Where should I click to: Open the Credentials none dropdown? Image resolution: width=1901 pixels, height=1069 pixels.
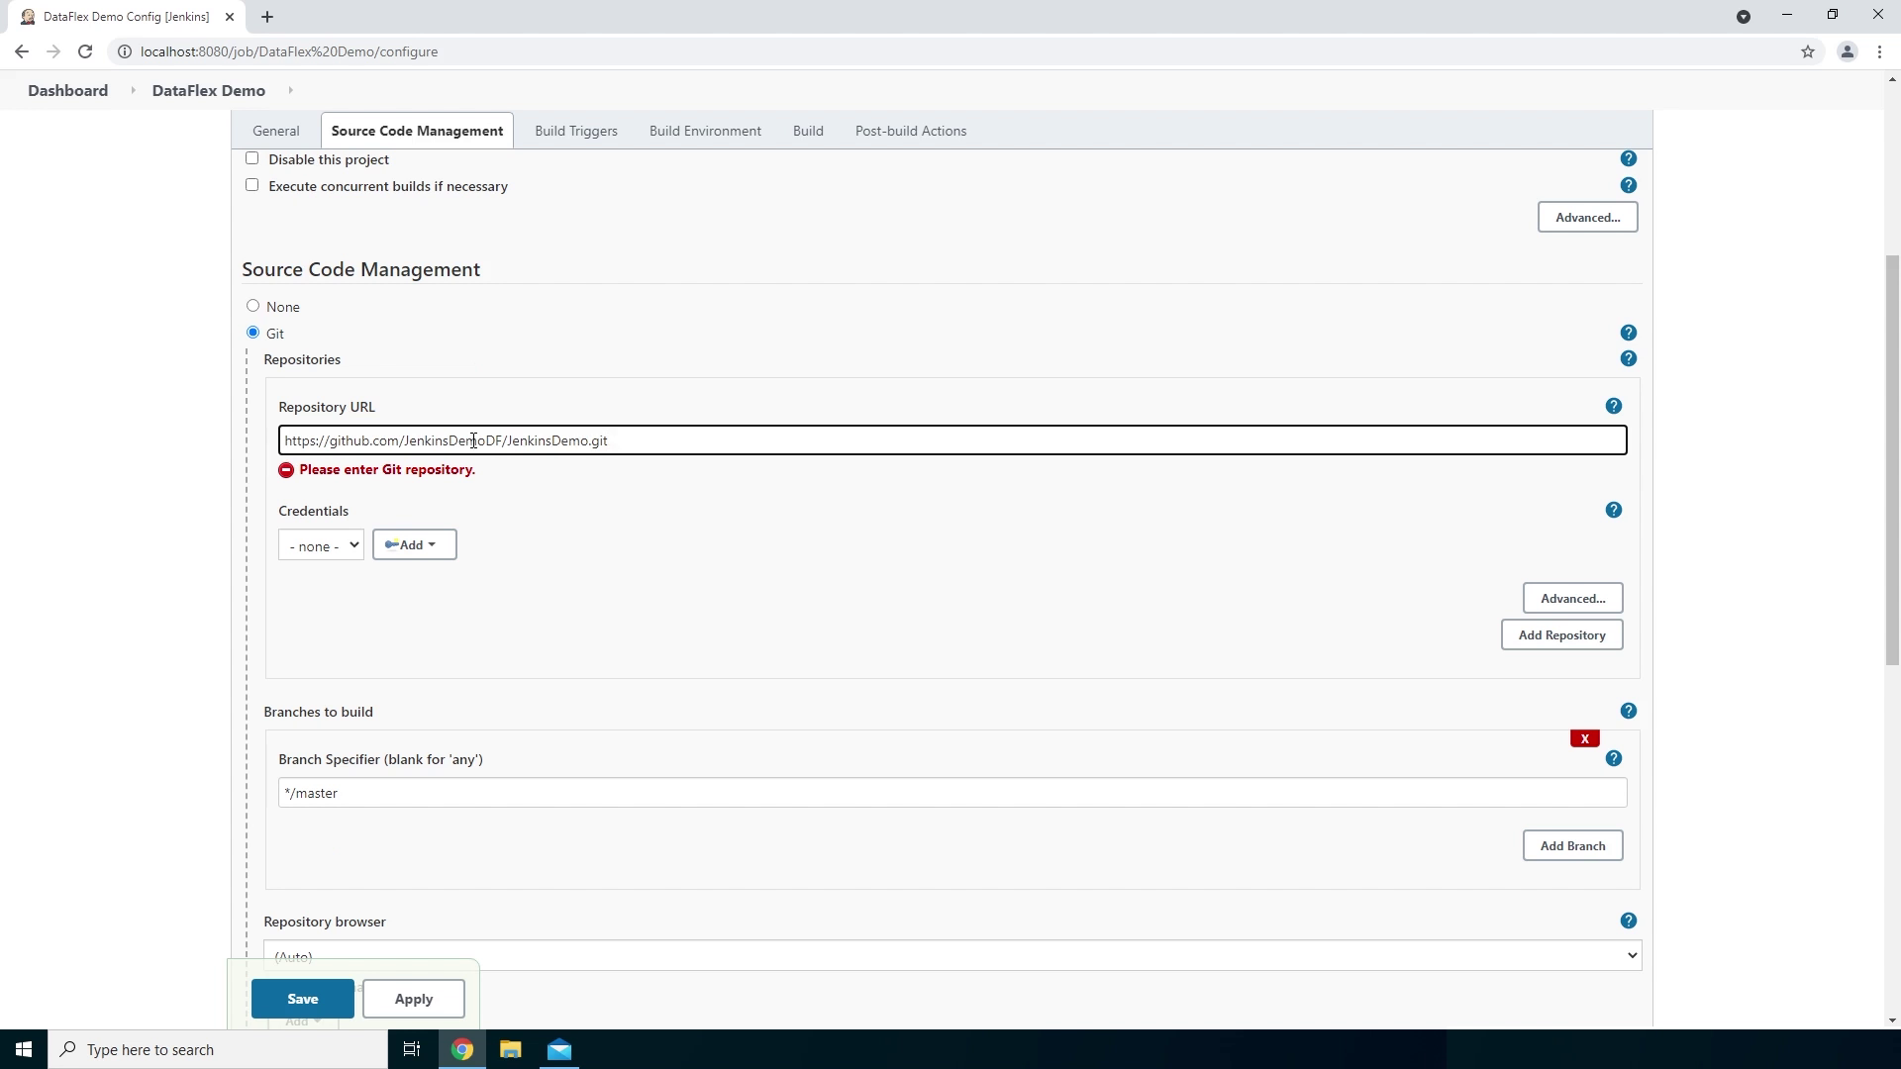coord(321,545)
